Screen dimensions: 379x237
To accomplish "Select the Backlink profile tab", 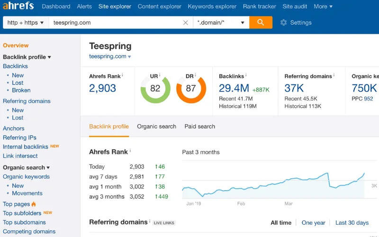I will point(109,127).
